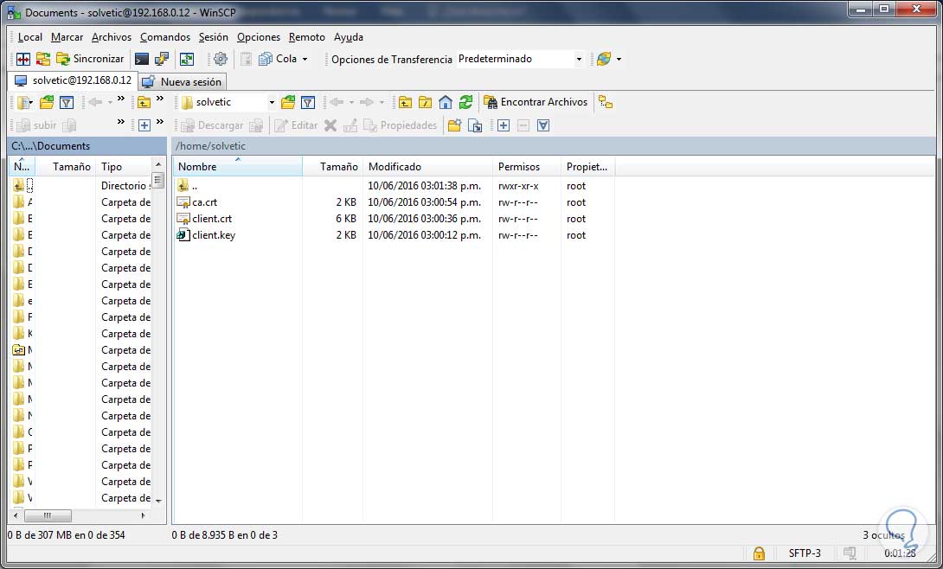Click the create link or shortcut icon
This screenshot has width=943, height=569.
[x=475, y=125]
